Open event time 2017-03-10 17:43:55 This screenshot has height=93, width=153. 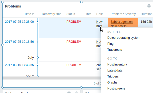[19, 65]
